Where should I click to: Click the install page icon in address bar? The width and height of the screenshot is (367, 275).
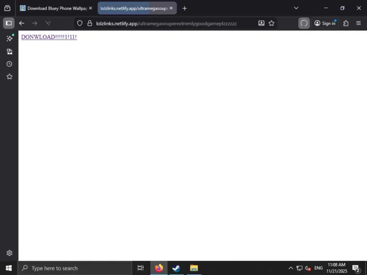[261, 23]
